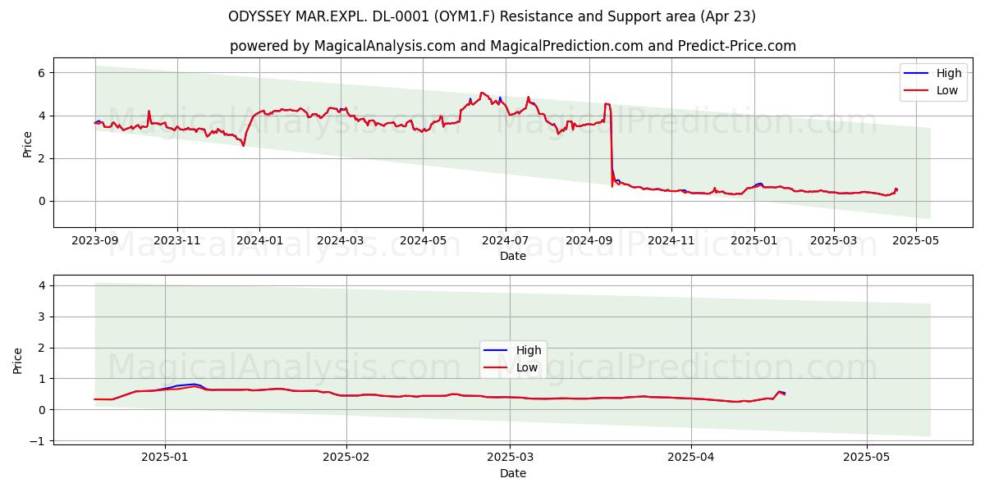Click the 'Price' axis label of lower chart
The width and height of the screenshot is (985, 492).
18,359
